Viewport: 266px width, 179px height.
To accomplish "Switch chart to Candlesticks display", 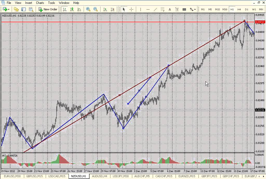I will coord(72,9).
